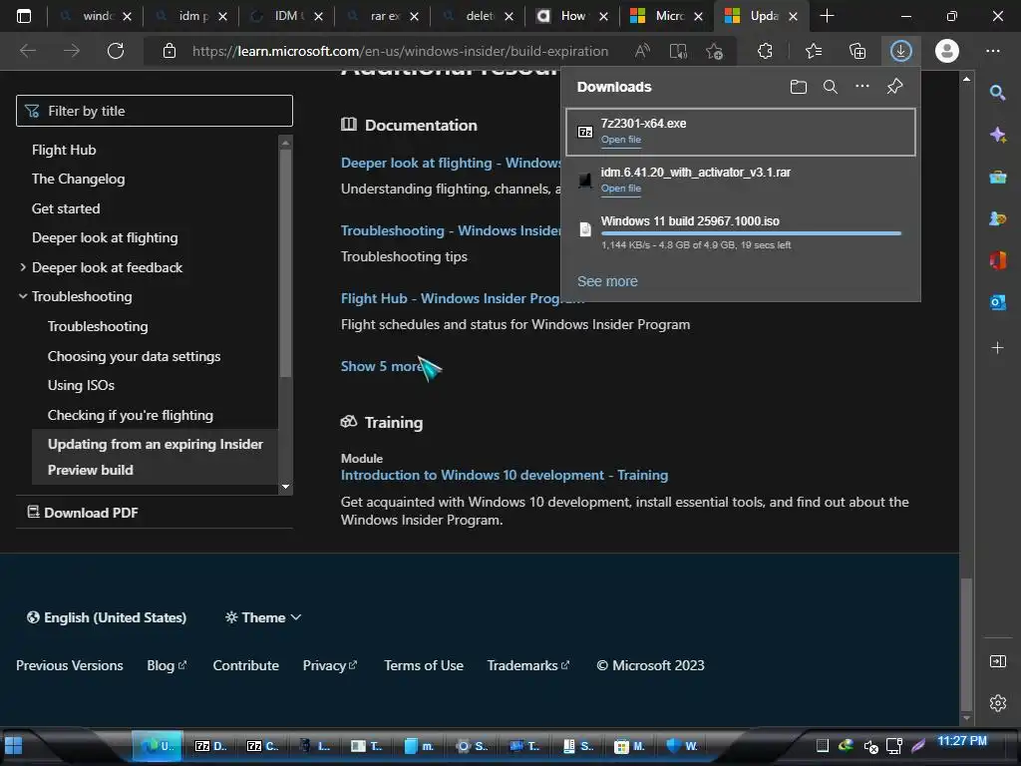The height and width of the screenshot is (766, 1021).
Task: Close the 'windc' browser tab
Action: point(127,16)
